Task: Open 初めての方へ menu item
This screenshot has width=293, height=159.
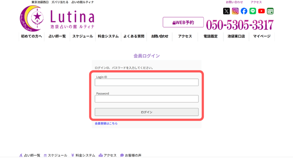Action: point(31,36)
